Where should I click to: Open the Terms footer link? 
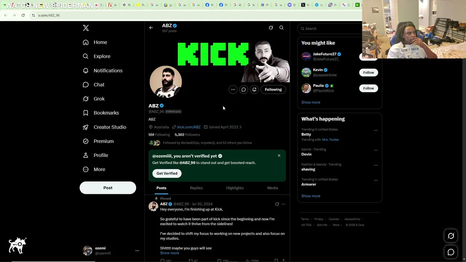305,219
